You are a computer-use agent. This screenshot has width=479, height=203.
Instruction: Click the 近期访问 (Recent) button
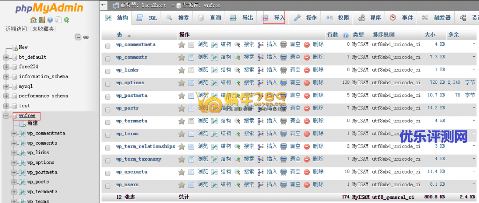(x=16, y=29)
